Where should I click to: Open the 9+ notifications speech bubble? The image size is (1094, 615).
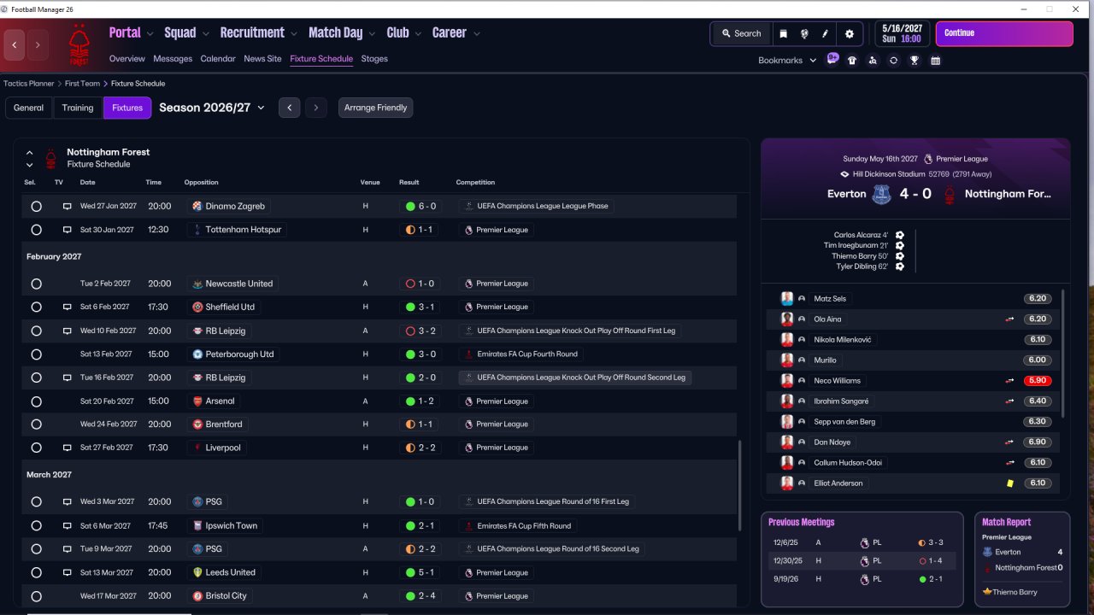pyautogui.click(x=832, y=59)
